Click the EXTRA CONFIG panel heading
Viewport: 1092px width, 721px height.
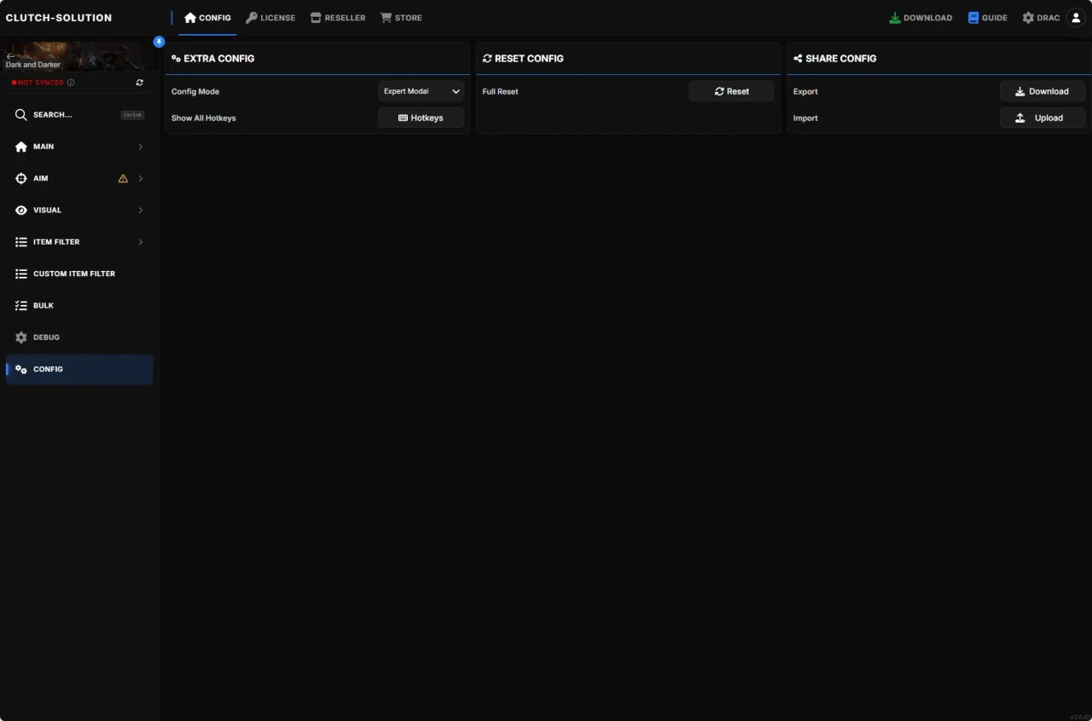click(x=213, y=59)
